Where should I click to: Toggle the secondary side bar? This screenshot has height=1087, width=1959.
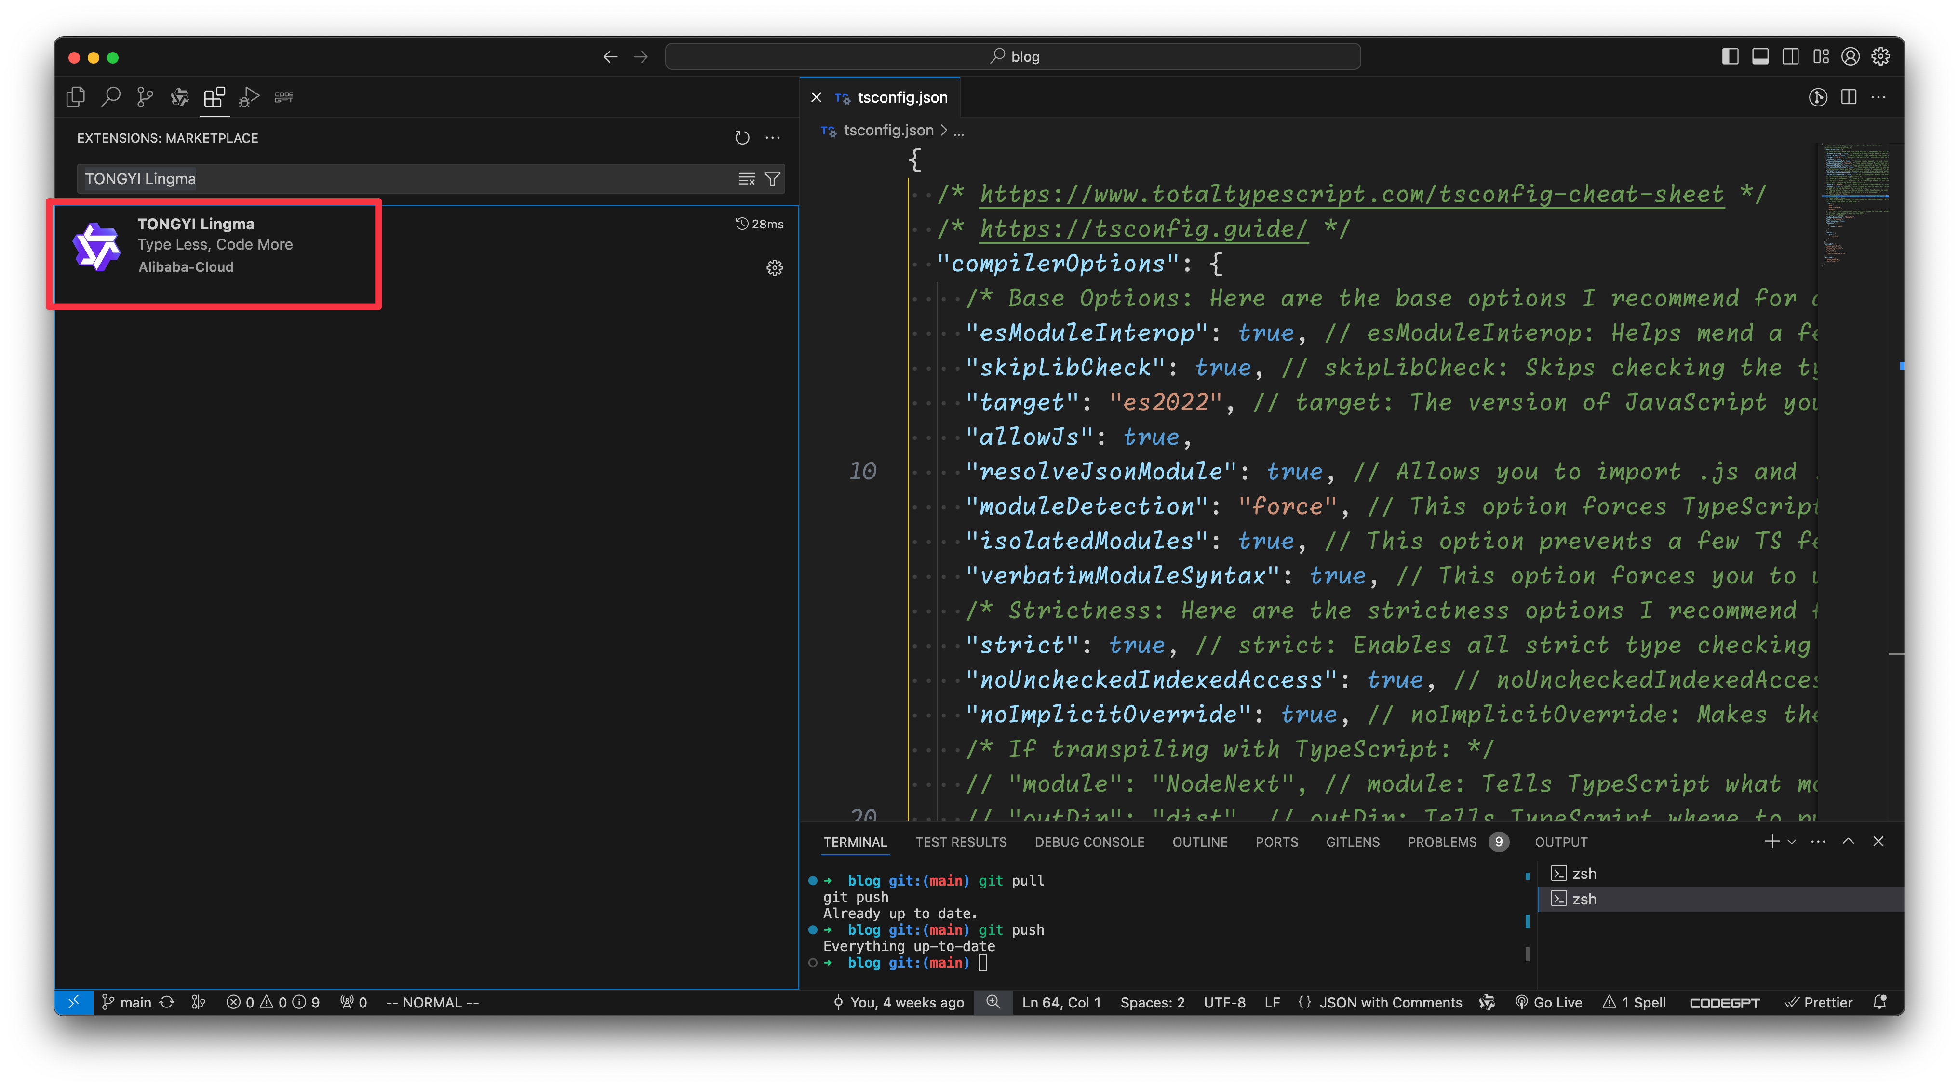click(x=1790, y=57)
